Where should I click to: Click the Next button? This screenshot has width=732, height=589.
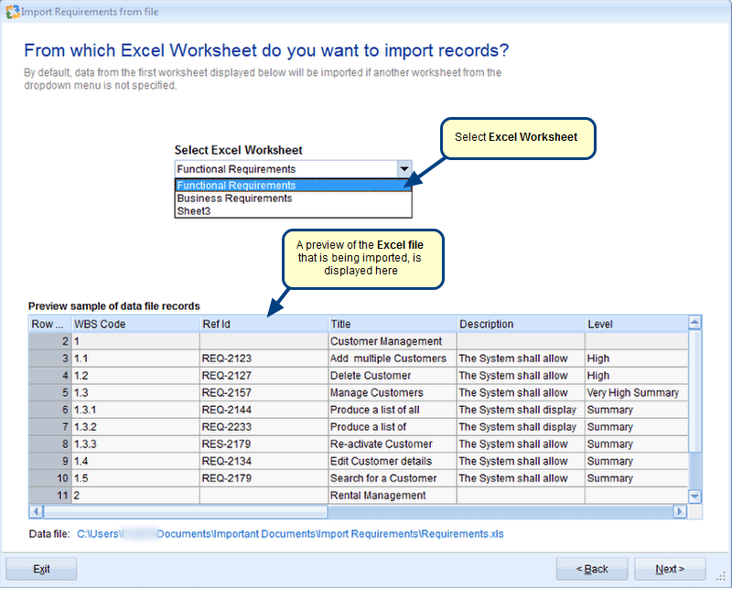[669, 569]
